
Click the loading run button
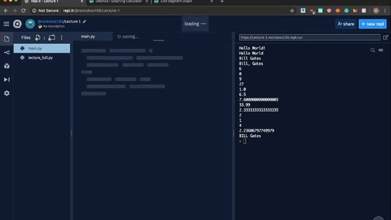coord(195,24)
